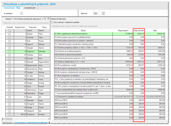Select the 999 Suma DB 01 row
The height and width of the screenshot is (126, 171).
point(109,100)
